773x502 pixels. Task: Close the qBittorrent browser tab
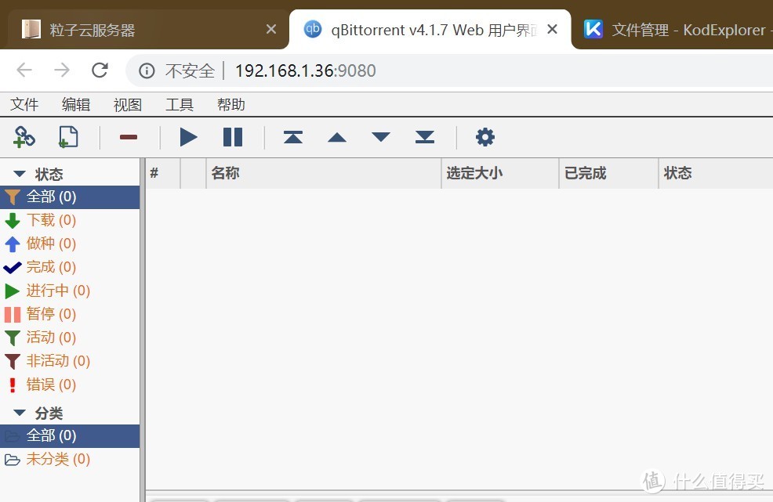click(x=553, y=30)
